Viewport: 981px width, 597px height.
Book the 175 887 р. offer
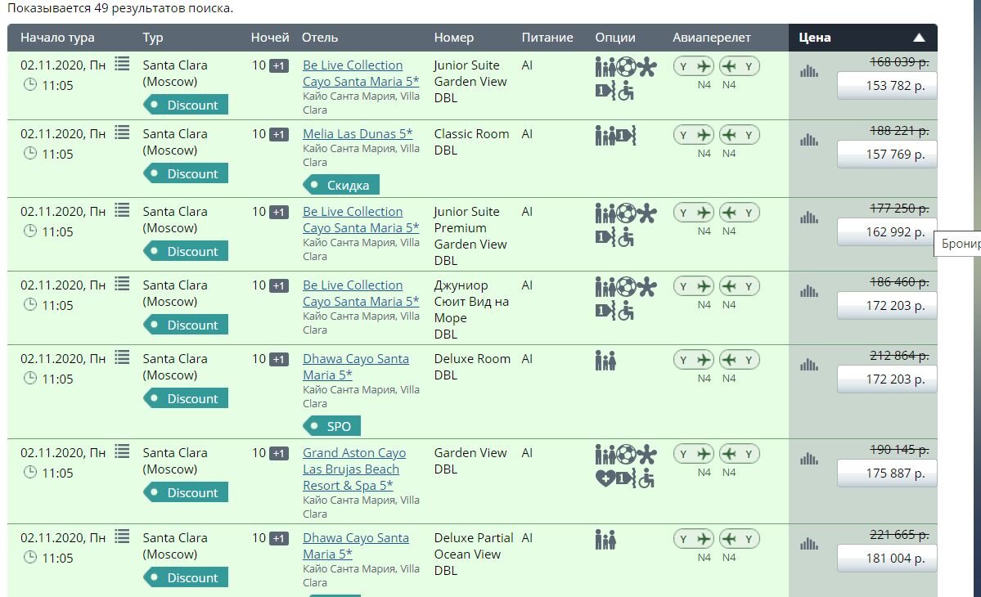pos(887,474)
